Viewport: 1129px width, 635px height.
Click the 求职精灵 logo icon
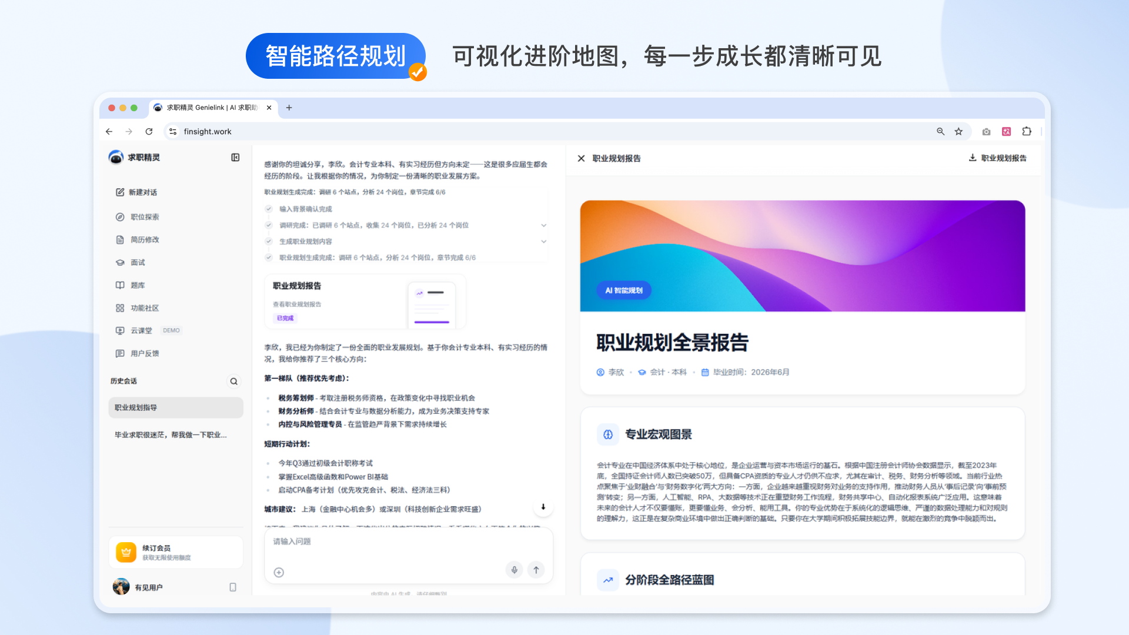[x=116, y=157]
